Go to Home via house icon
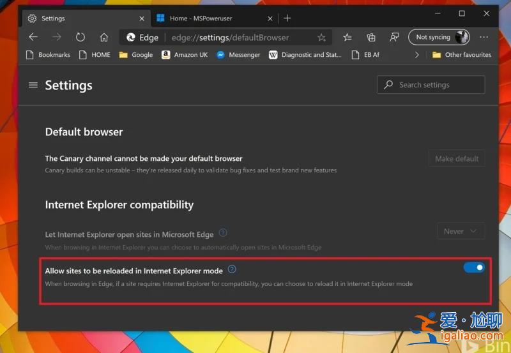The width and height of the screenshot is (511, 353). 104,37
